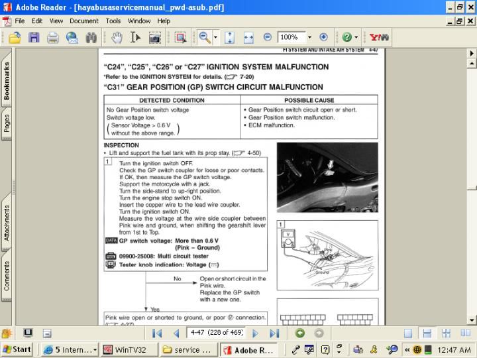Open Zoom tool options dropdown arrow
Viewport: 477px width, 358px height.
[x=215, y=38]
